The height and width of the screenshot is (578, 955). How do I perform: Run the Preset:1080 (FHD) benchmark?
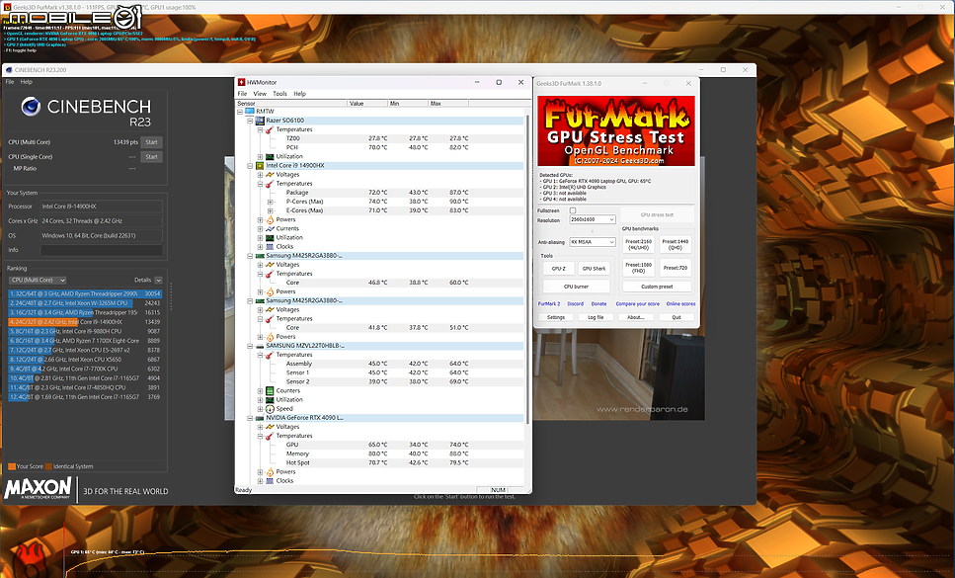tap(638, 268)
